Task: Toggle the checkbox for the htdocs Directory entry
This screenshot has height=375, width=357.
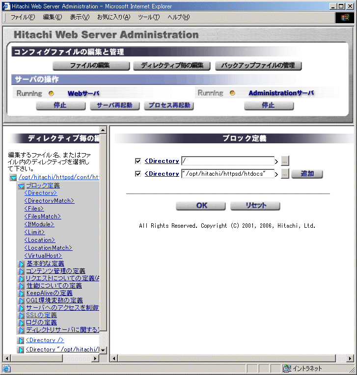Action: tap(138, 174)
